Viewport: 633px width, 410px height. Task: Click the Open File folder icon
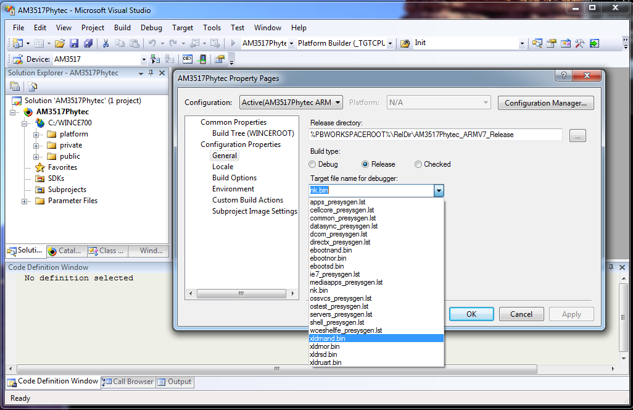(60, 43)
